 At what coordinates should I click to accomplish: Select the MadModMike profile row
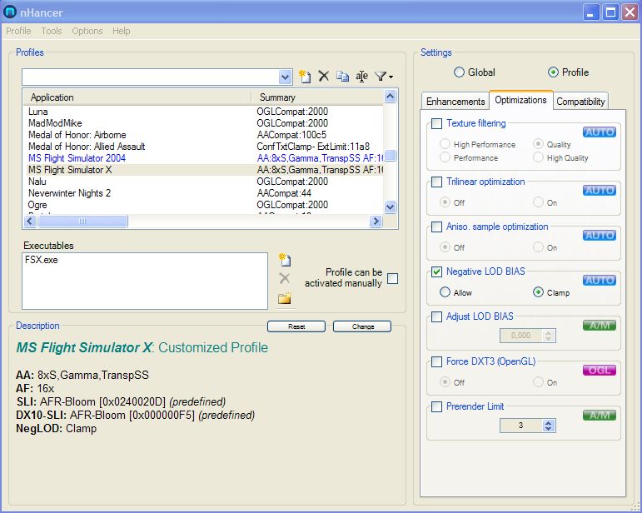click(203, 122)
